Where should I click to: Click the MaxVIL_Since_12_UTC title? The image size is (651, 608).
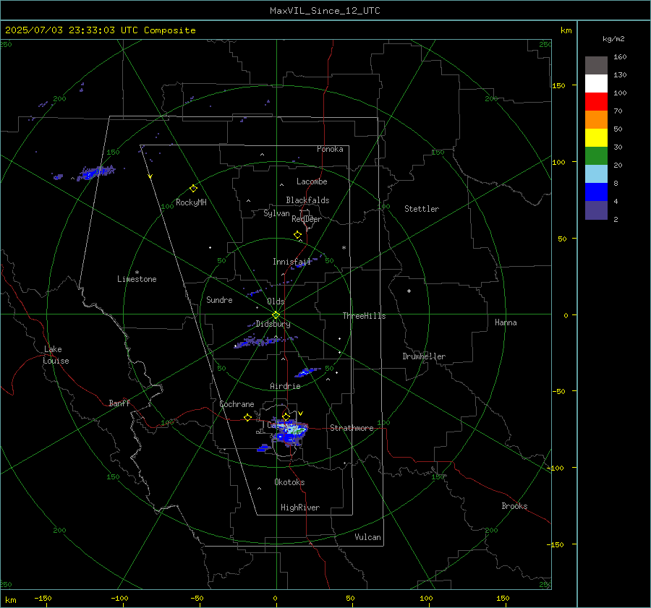click(325, 11)
